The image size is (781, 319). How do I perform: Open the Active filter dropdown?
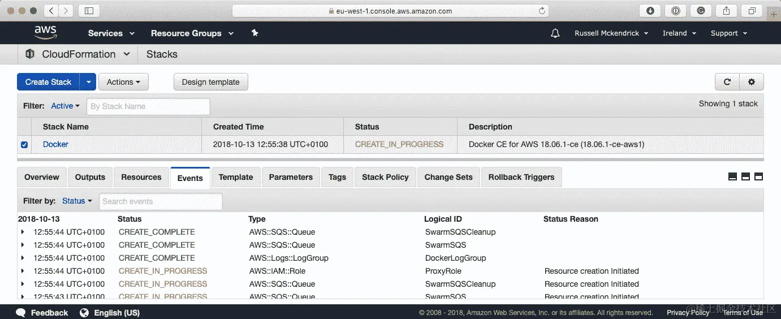click(66, 106)
